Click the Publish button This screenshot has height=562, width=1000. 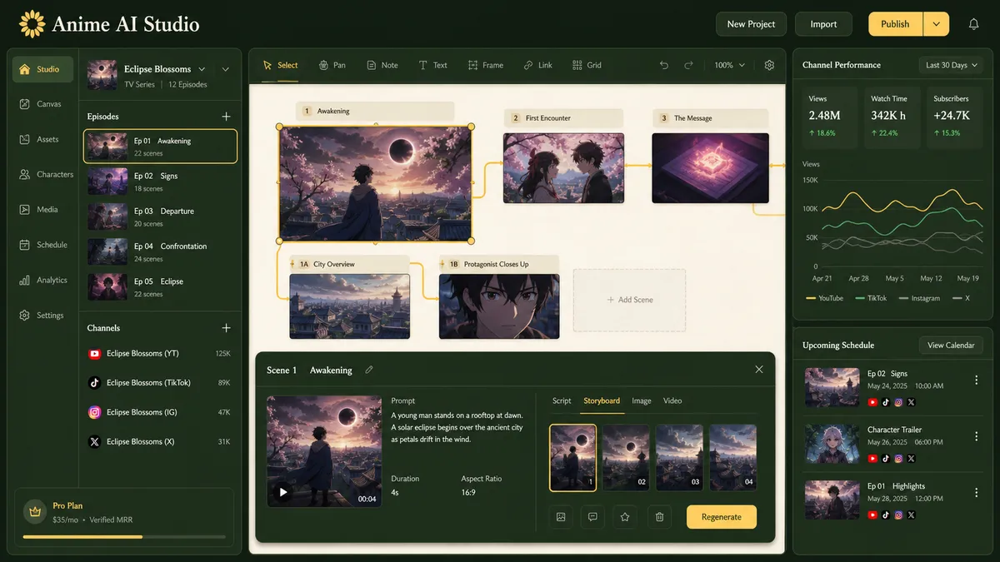(x=896, y=24)
